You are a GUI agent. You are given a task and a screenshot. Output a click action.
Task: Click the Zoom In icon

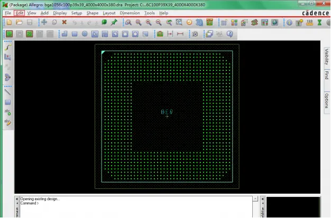149,22
